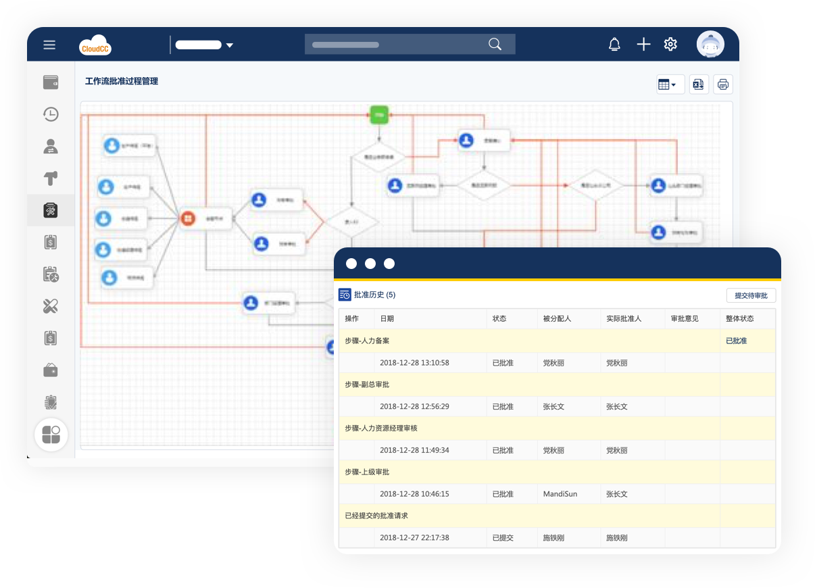Click the printer icon
This screenshot has height=588, width=815.
[723, 84]
